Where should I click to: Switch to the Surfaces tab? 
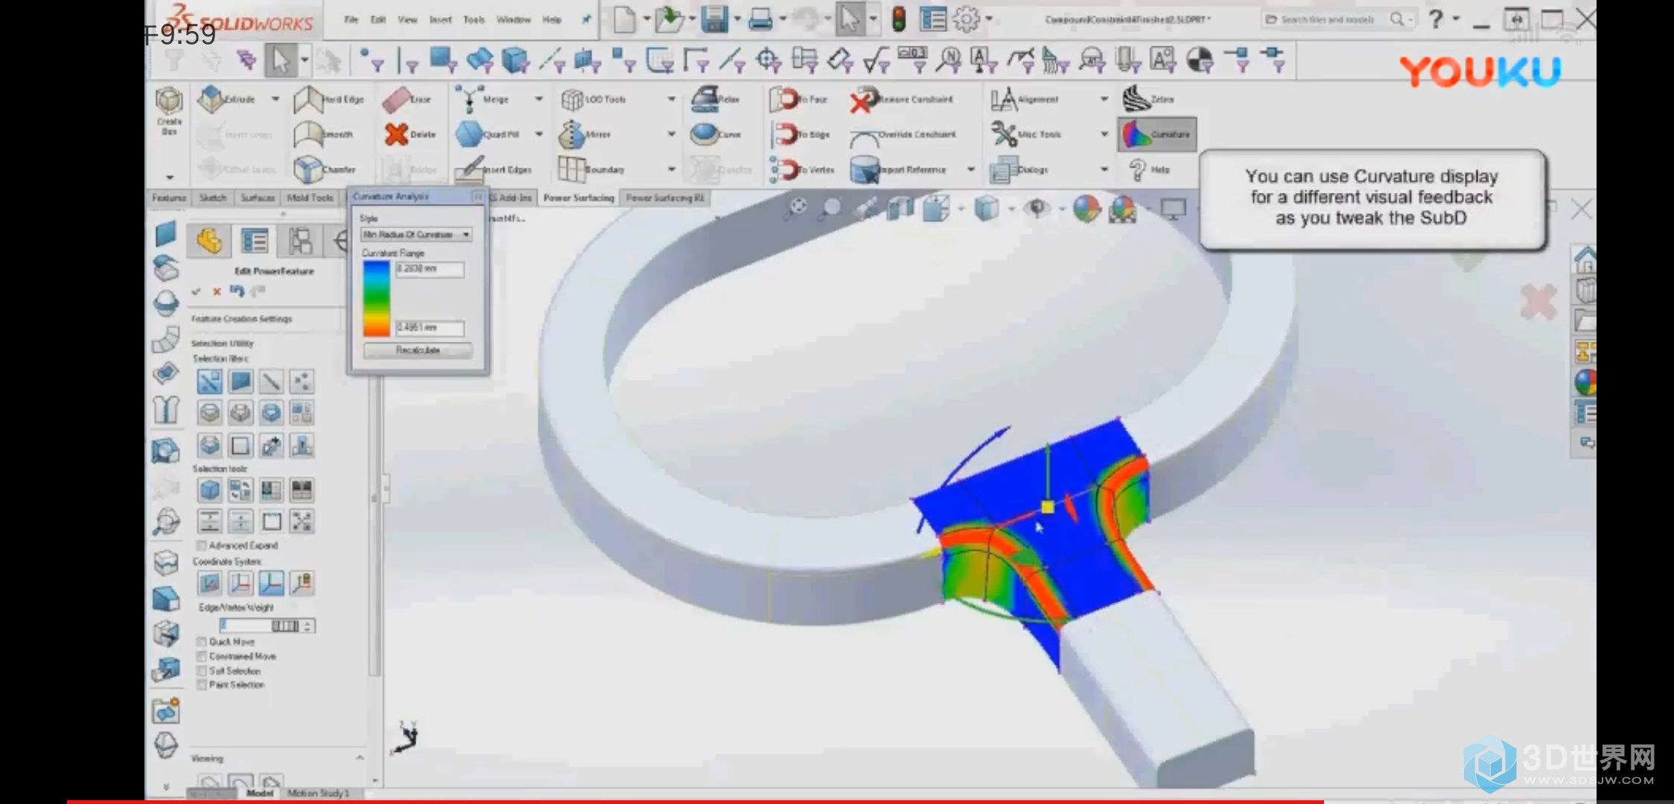point(258,197)
